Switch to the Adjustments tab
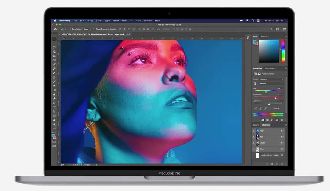The width and height of the screenshot is (330, 191). coord(270,68)
